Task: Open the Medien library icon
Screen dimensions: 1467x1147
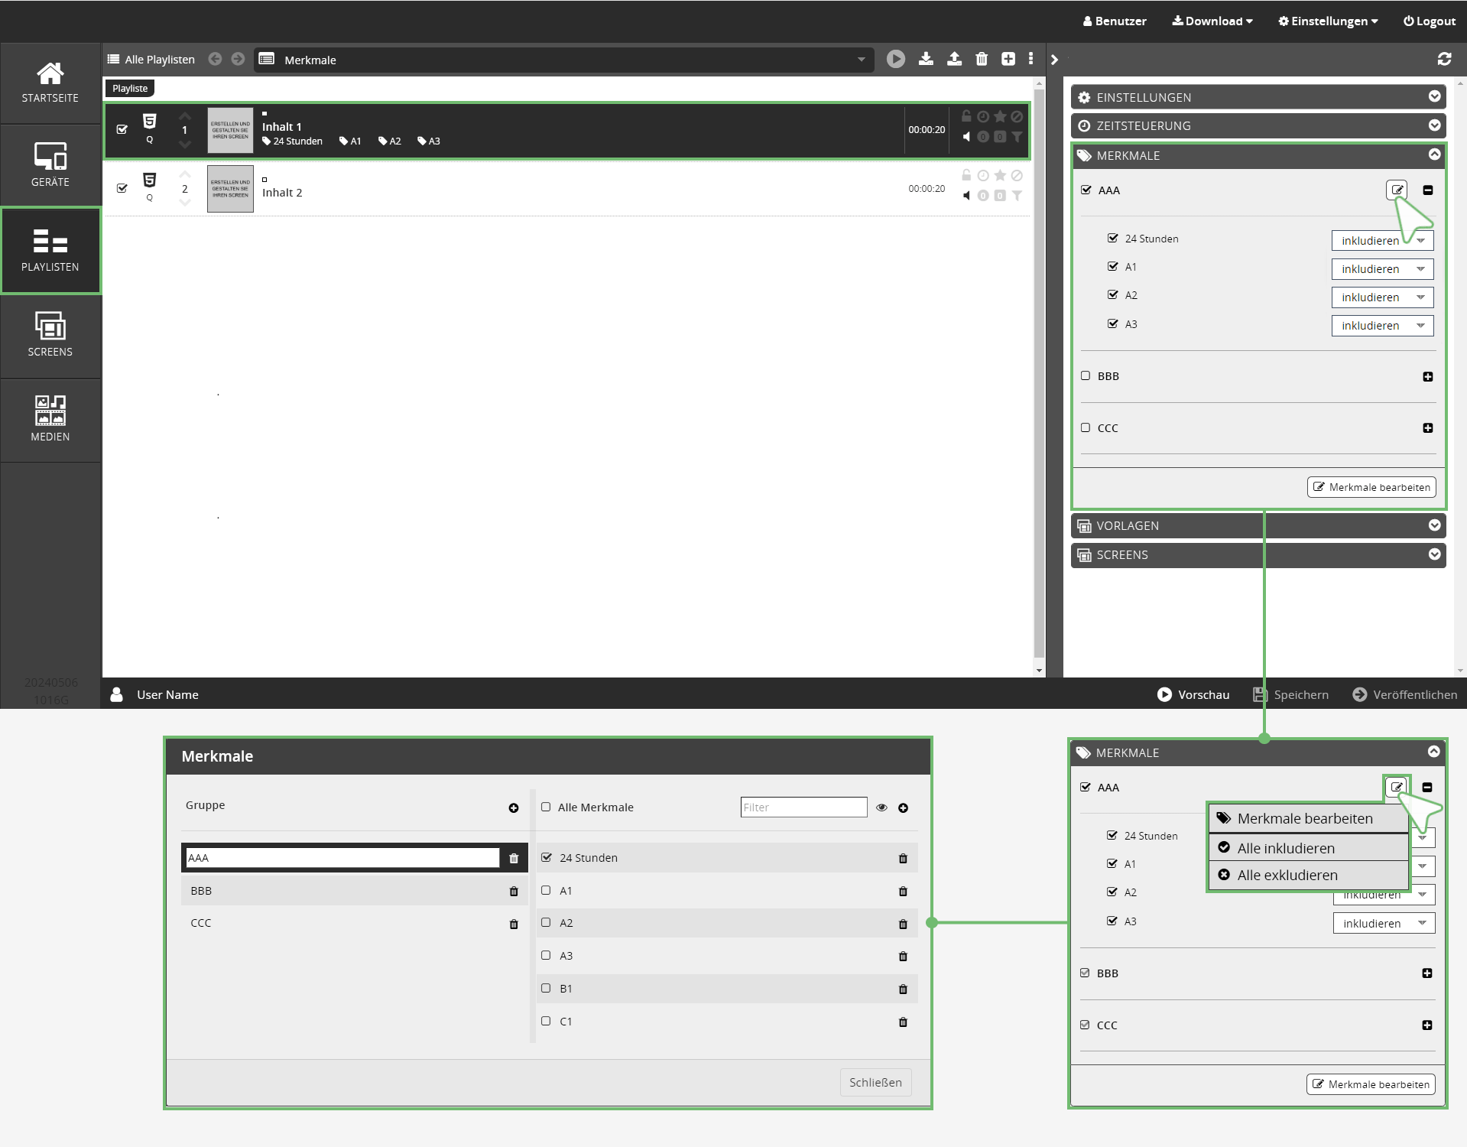Action: (x=50, y=418)
